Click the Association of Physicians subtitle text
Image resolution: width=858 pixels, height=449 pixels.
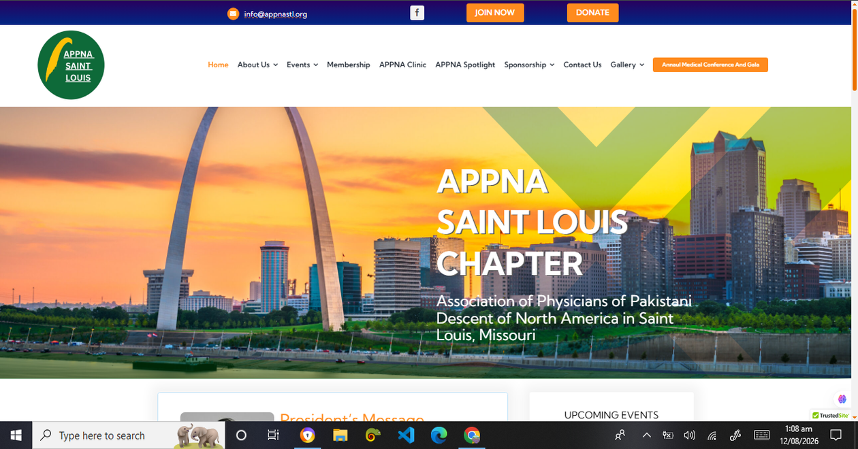coord(564,318)
